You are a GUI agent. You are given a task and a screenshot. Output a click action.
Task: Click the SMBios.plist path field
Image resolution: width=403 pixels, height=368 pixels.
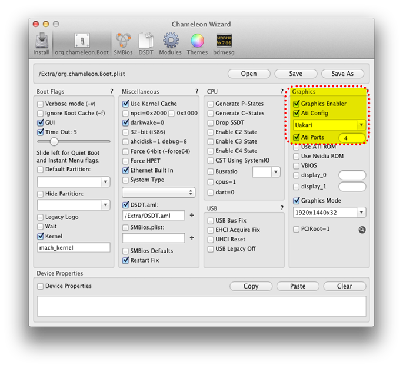154,238
